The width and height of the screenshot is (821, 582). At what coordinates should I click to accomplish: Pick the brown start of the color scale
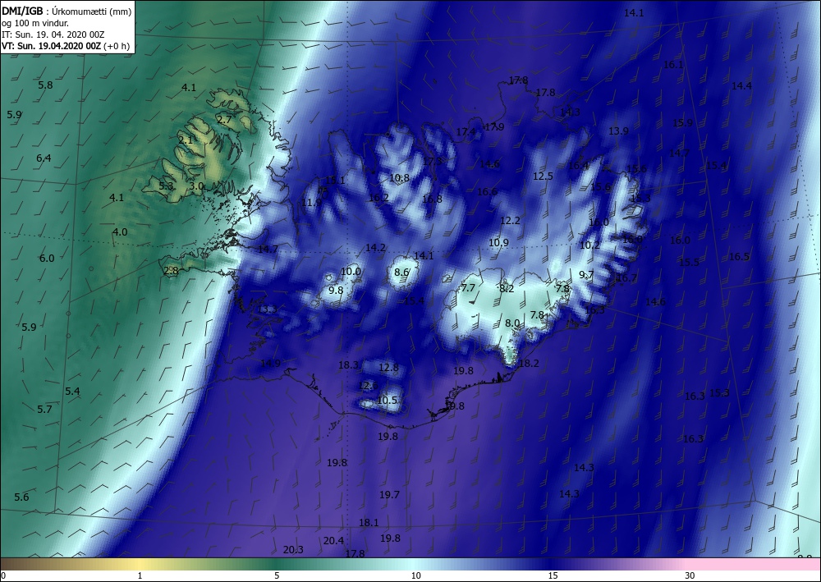tap(16, 564)
